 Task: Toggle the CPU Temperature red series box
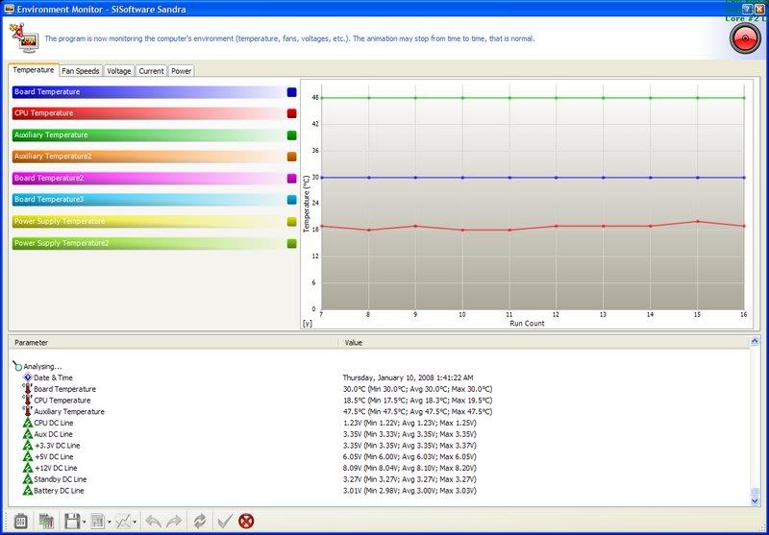(x=292, y=113)
